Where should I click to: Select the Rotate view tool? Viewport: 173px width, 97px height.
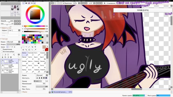click(x=29, y=50)
